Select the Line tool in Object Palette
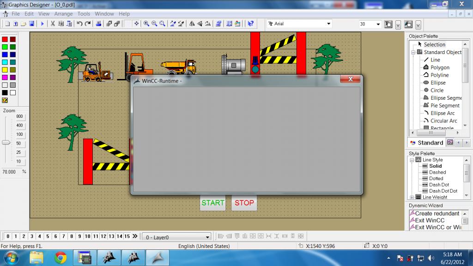The height and width of the screenshot is (266, 473). coord(435,60)
